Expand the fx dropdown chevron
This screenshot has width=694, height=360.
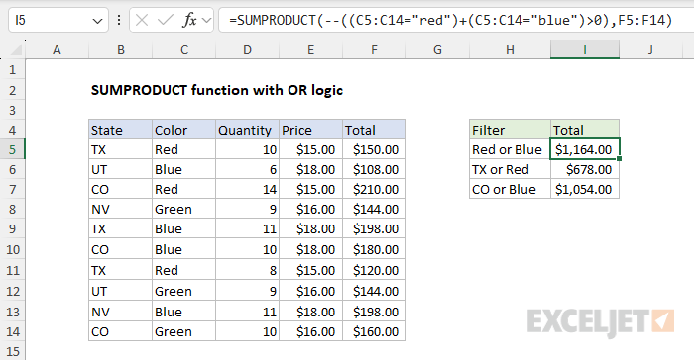point(206,21)
